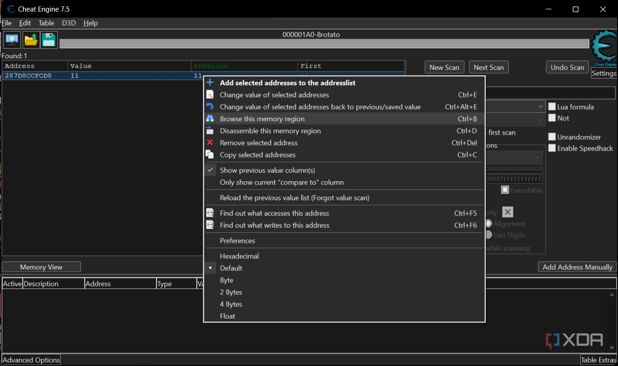Expand the scan type dropdown arrow beside Lua formula
This screenshot has width=618, height=366.
point(540,107)
